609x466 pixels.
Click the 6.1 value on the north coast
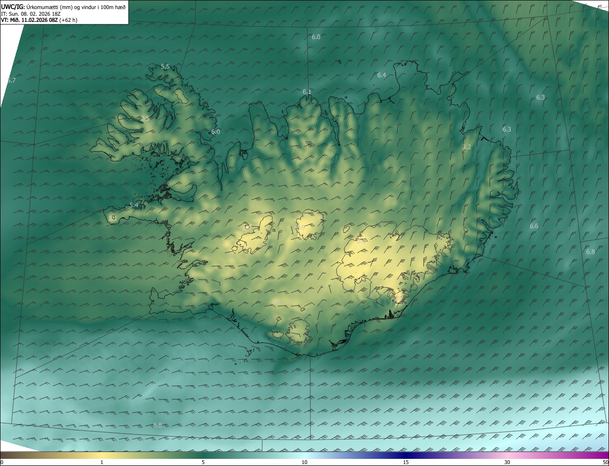[x=307, y=92]
